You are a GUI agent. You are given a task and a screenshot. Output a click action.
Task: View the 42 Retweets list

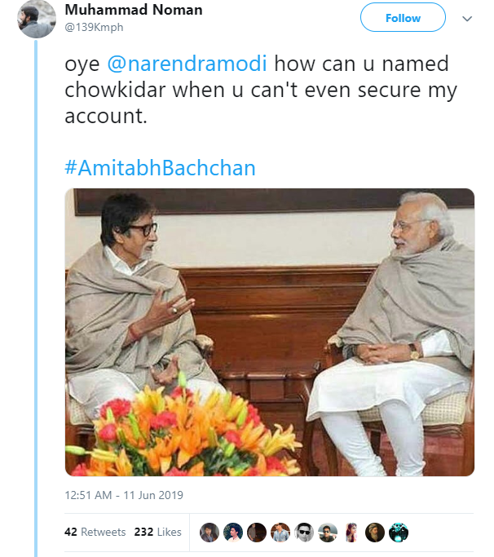(95, 532)
